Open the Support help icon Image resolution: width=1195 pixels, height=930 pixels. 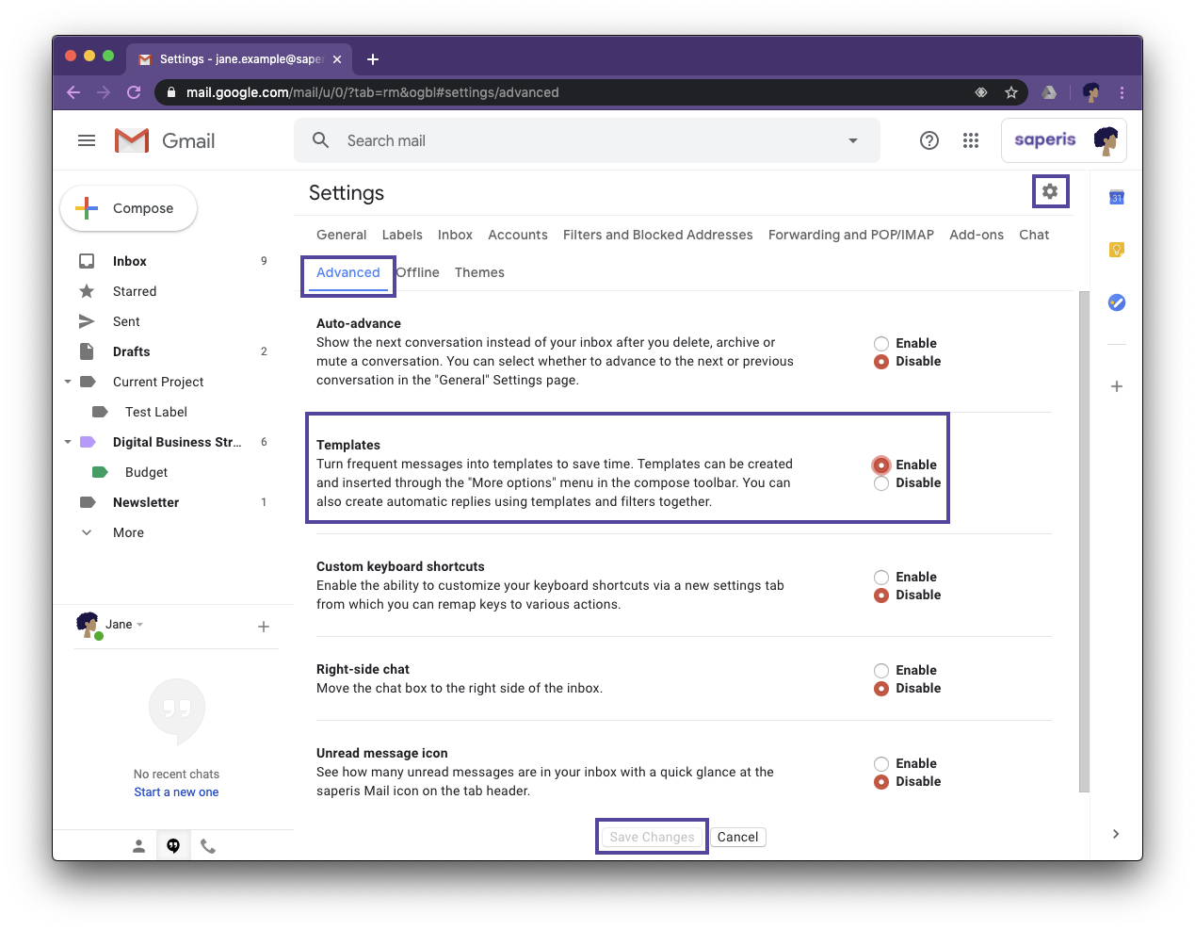pos(929,140)
